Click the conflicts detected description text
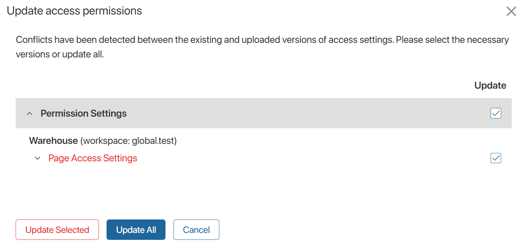Screen dimensions: 523x242 pyautogui.click(x=262, y=40)
